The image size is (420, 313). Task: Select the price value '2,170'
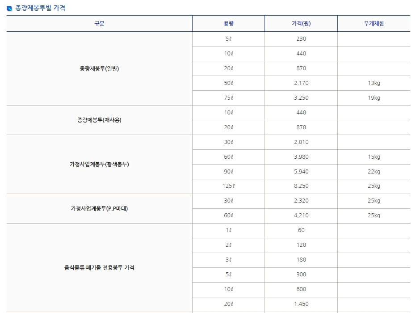(301, 83)
